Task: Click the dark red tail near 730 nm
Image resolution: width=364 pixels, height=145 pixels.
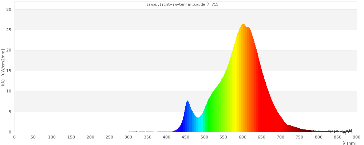Action: (292, 129)
